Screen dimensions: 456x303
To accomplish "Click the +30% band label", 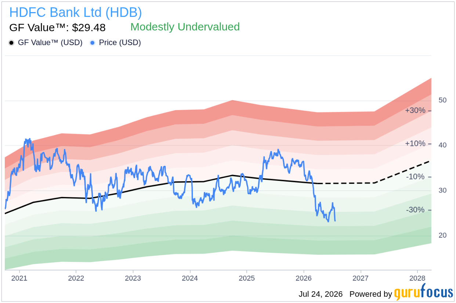I will click(415, 110).
